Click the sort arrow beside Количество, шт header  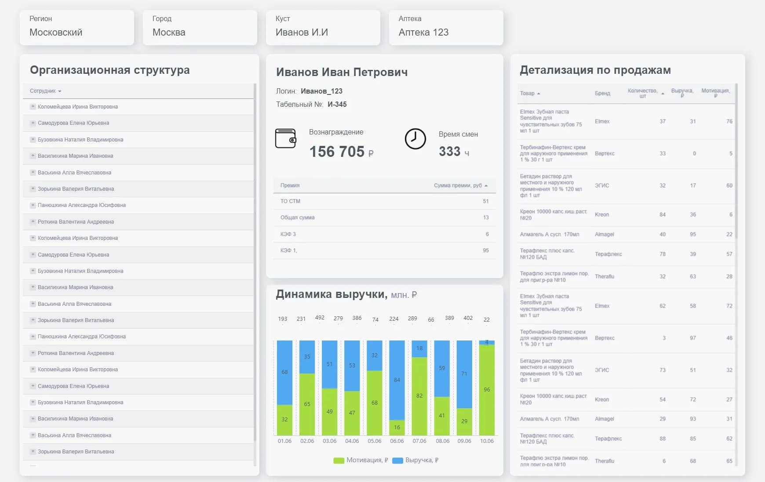(663, 94)
